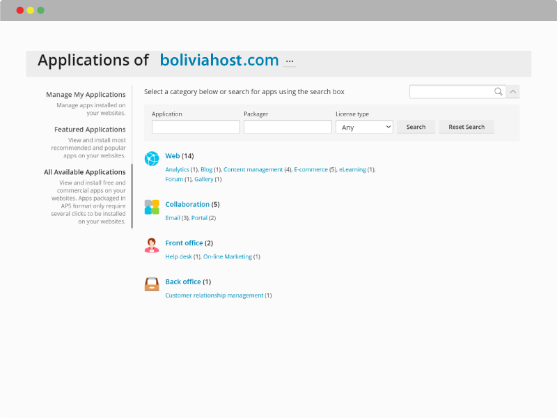This screenshot has width=557, height=418.
Task: Switch to Featured Applications section
Action: coord(90,130)
